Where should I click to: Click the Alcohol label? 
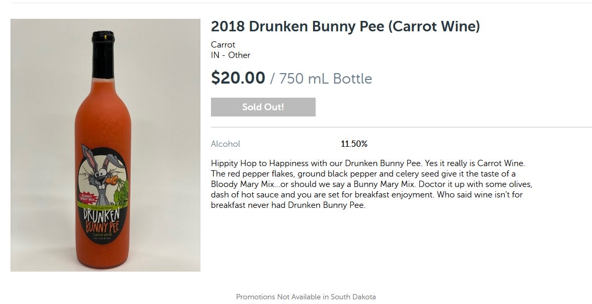point(226,144)
